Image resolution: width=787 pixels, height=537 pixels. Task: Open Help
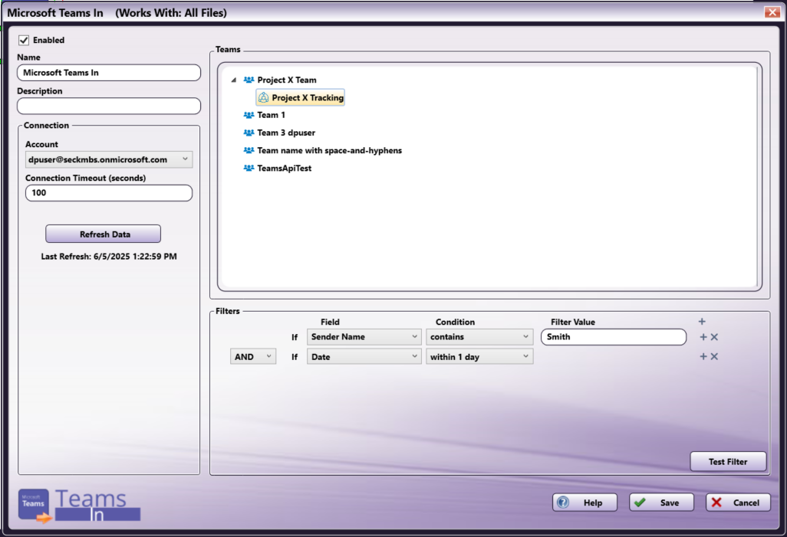(584, 503)
